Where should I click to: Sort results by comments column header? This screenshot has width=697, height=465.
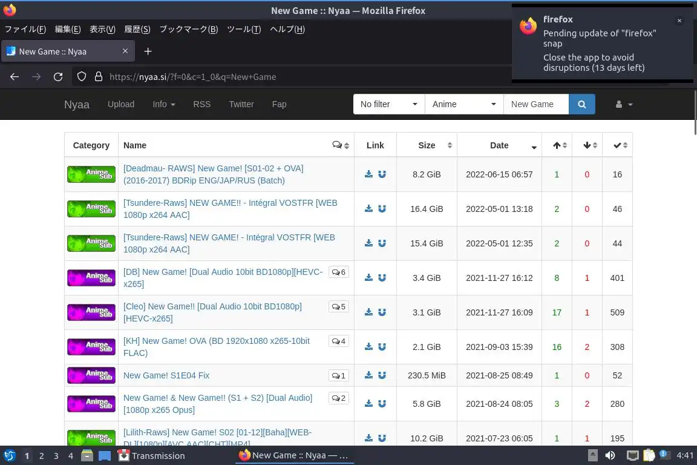[x=341, y=145]
